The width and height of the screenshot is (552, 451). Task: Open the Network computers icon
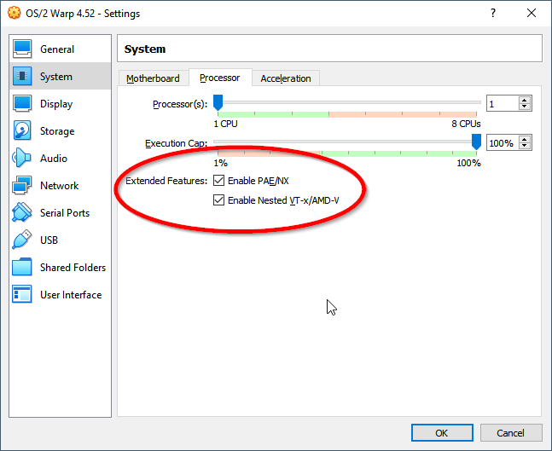[x=22, y=185]
